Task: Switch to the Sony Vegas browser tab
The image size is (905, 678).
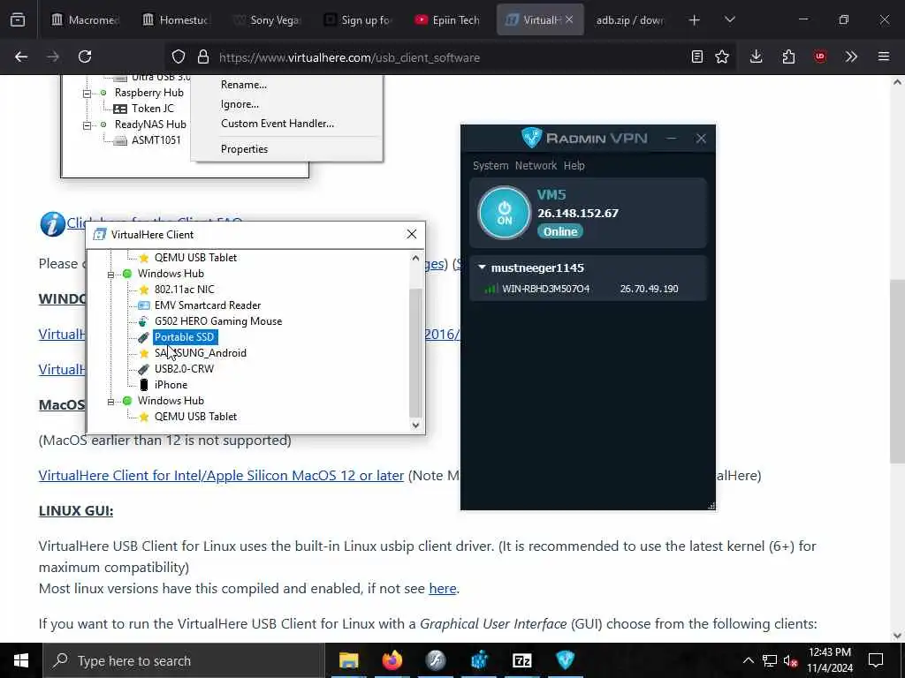Action: [x=267, y=20]
